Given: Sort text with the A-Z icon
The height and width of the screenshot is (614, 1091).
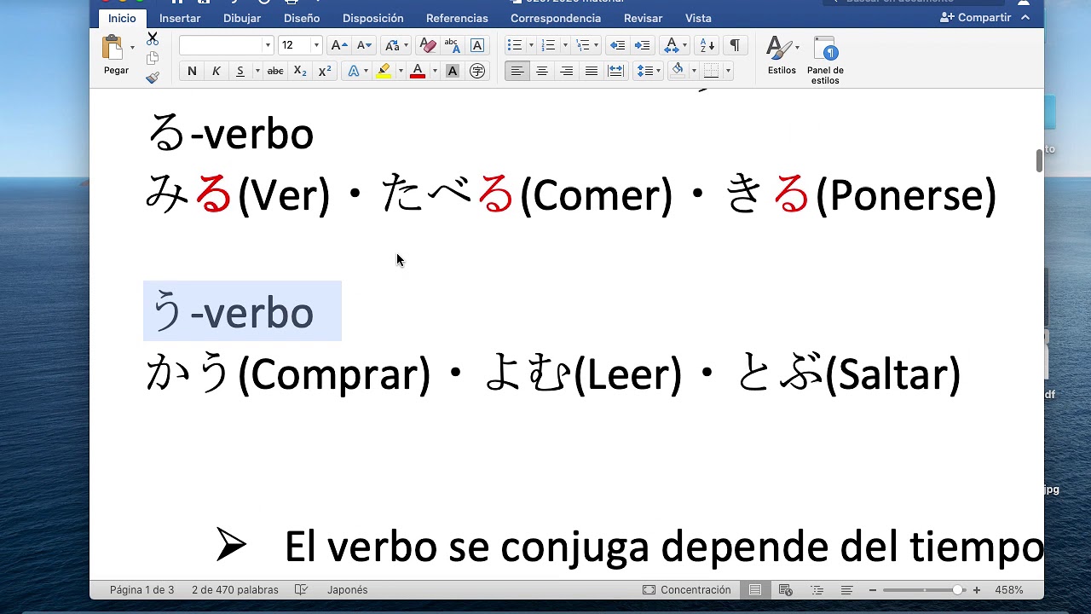Looking at the screenshot, I should 707,45.
